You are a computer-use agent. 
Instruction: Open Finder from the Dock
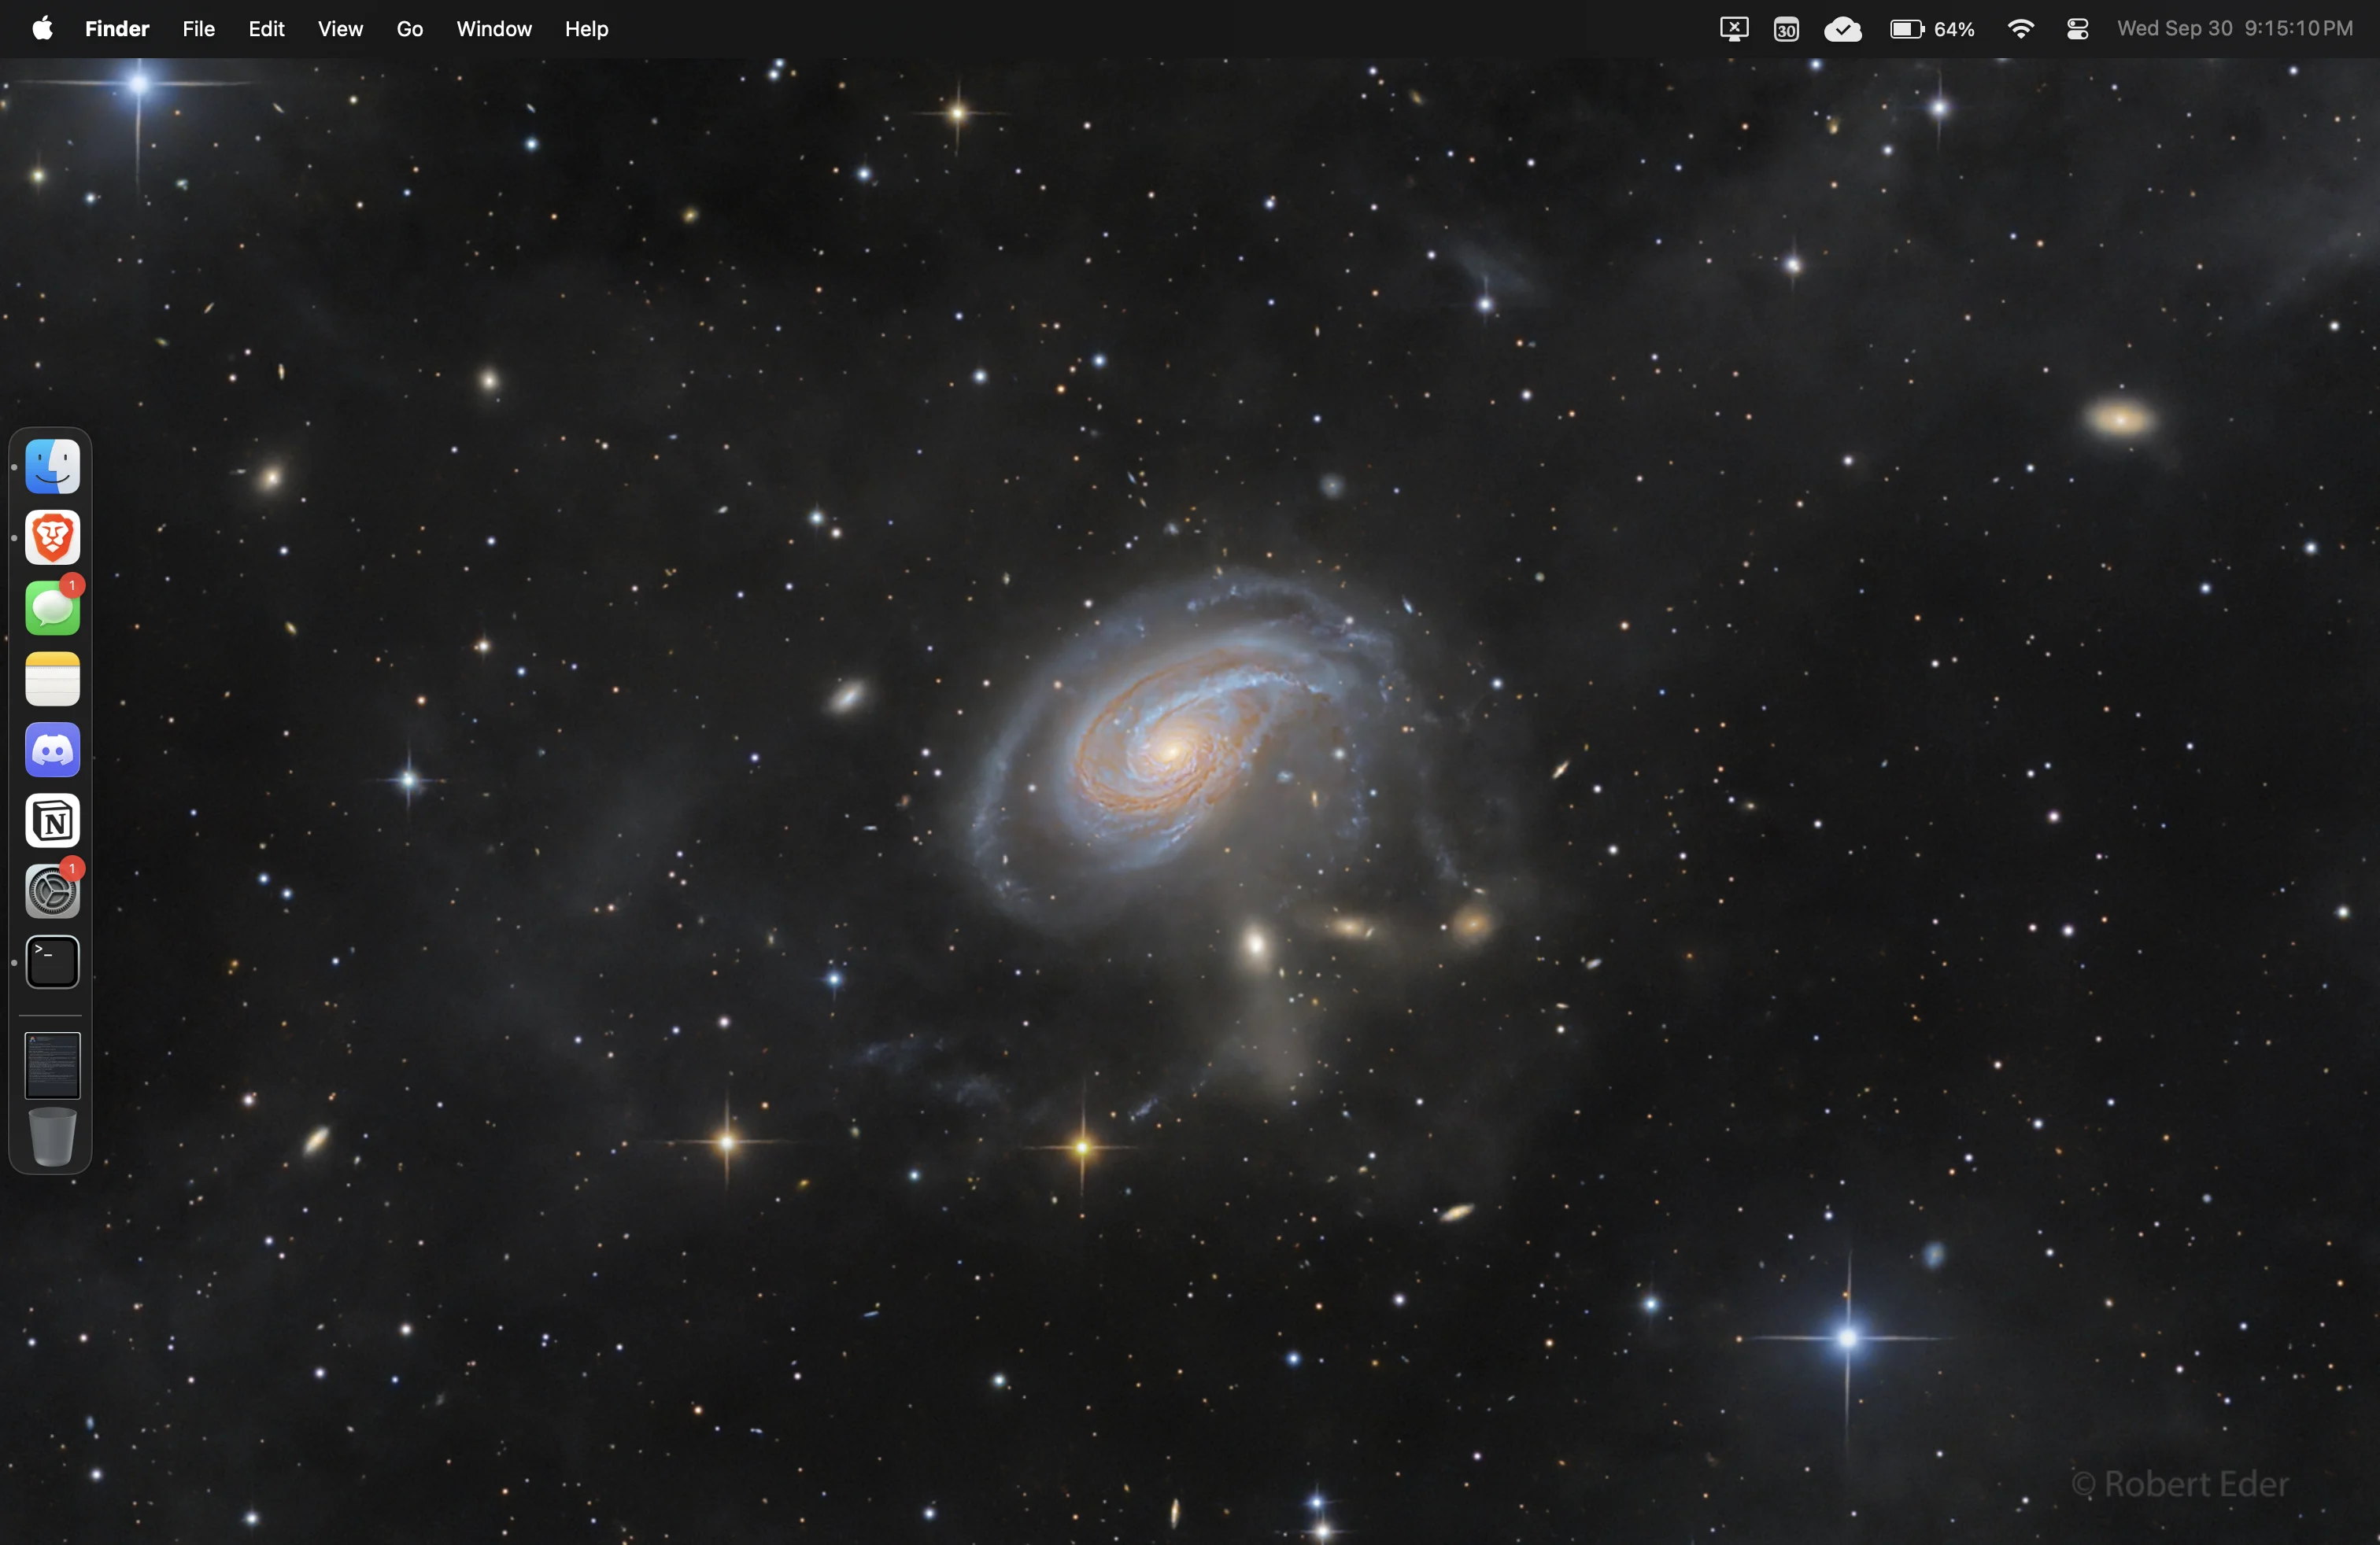(x=52, y=466)
